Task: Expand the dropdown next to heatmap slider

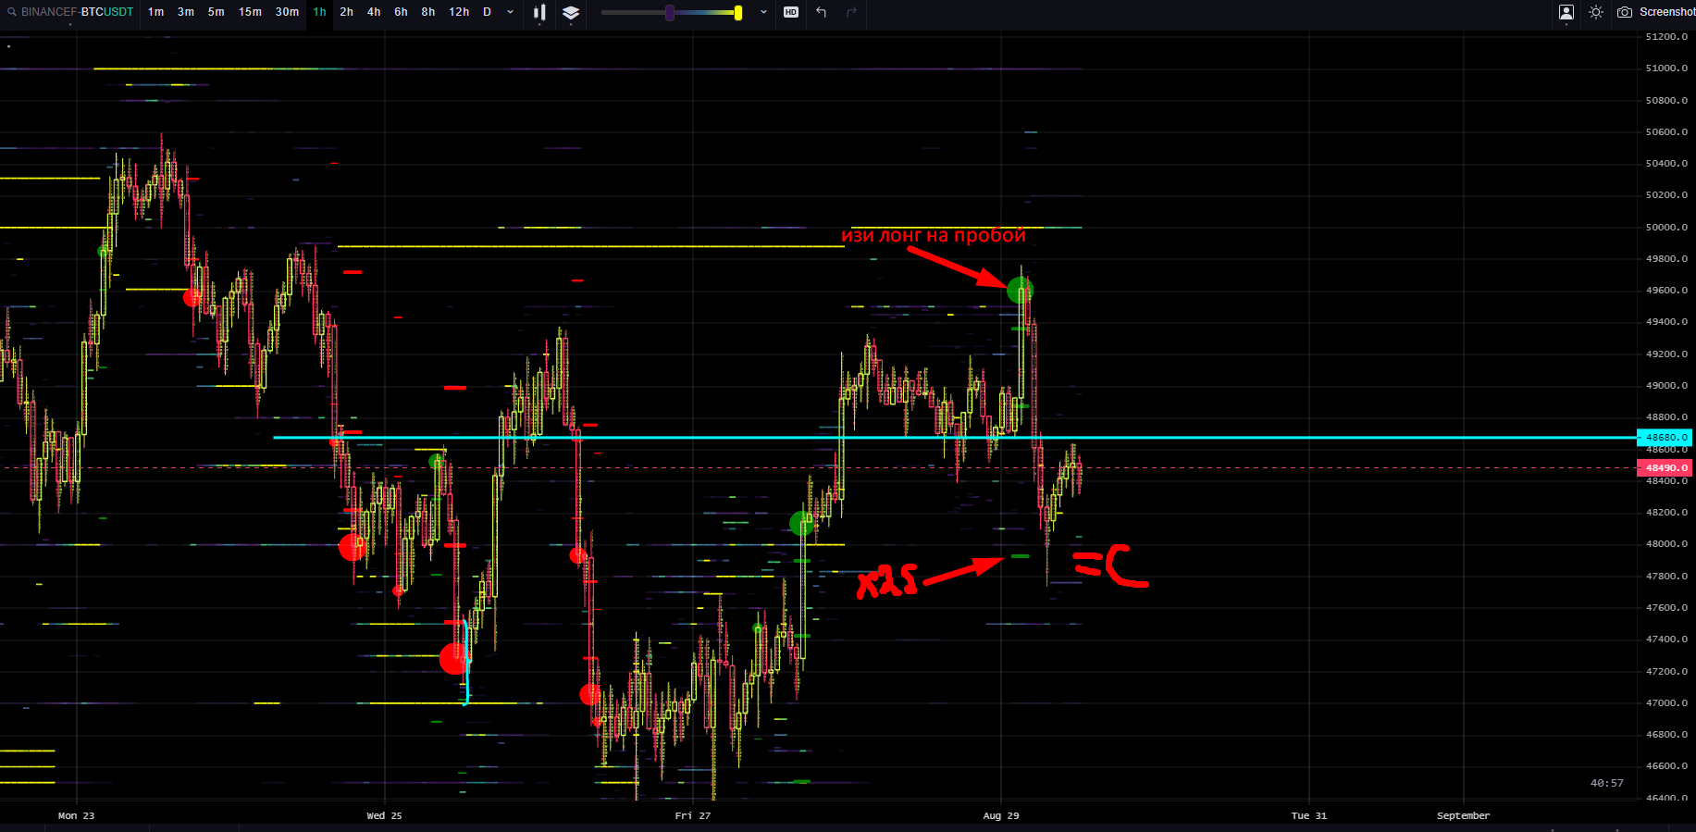Action: [763, 12]
